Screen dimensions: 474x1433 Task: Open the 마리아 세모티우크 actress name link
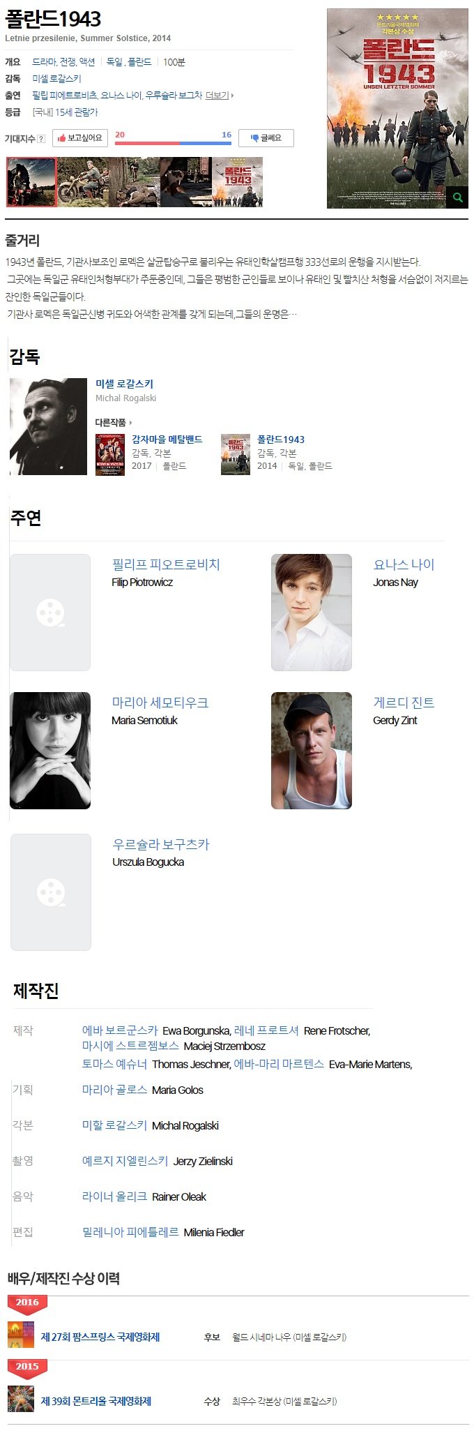click(160, 703)
